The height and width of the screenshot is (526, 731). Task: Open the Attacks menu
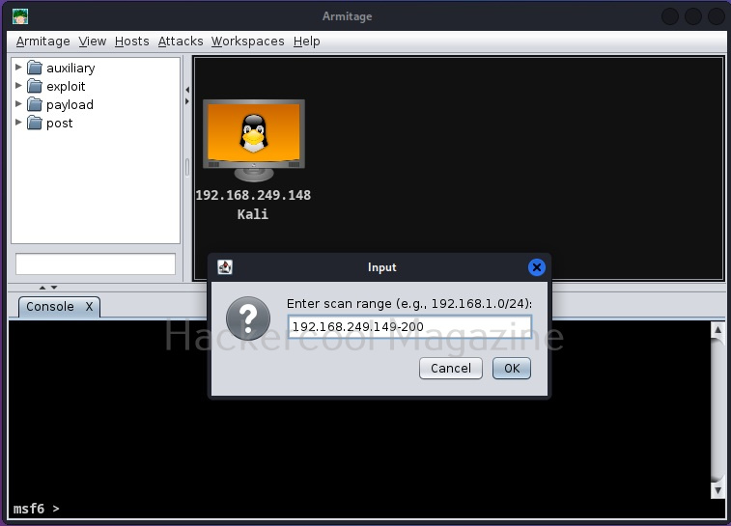181,42
